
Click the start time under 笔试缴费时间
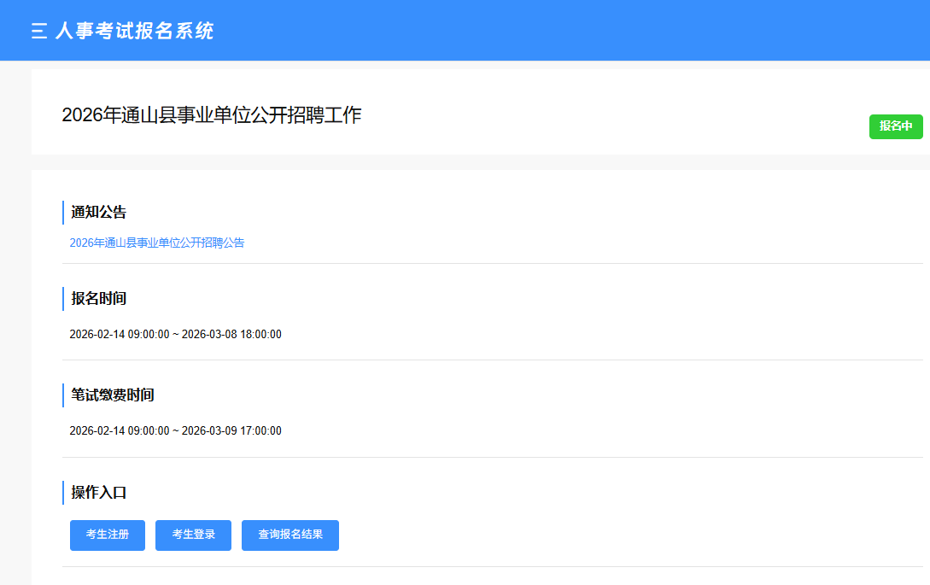[x=120, y=431]
